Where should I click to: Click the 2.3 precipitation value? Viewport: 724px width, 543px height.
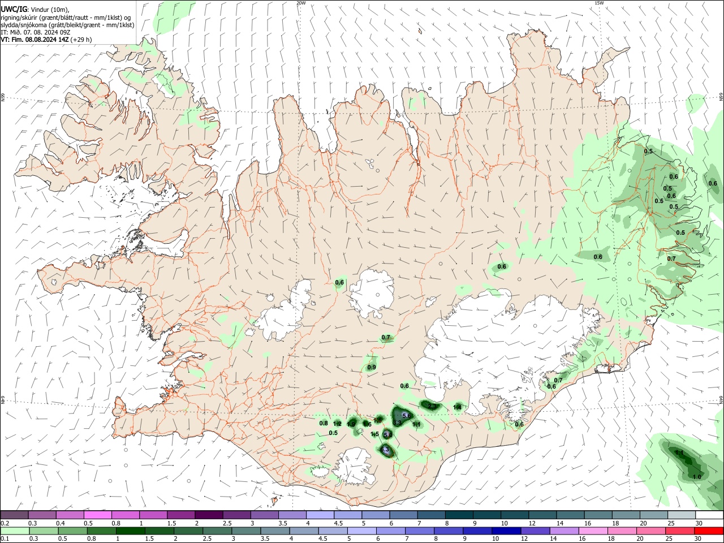point(432,406)
